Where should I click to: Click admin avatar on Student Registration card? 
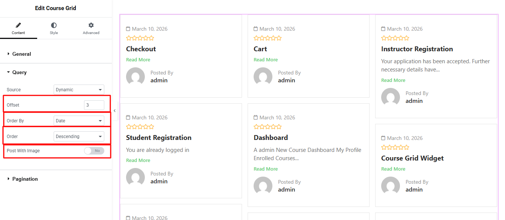click(135, 177)
